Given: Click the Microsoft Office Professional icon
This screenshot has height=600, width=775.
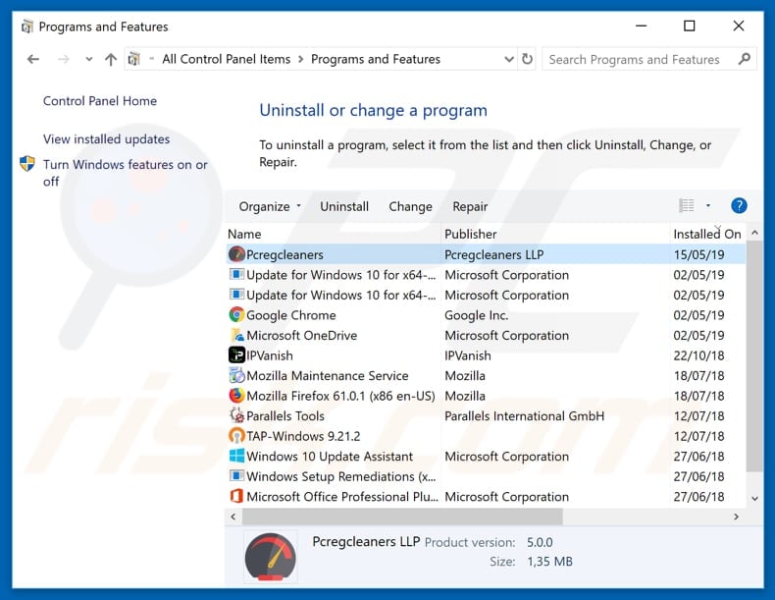Looking at the screenshot, I should (236, 496).
